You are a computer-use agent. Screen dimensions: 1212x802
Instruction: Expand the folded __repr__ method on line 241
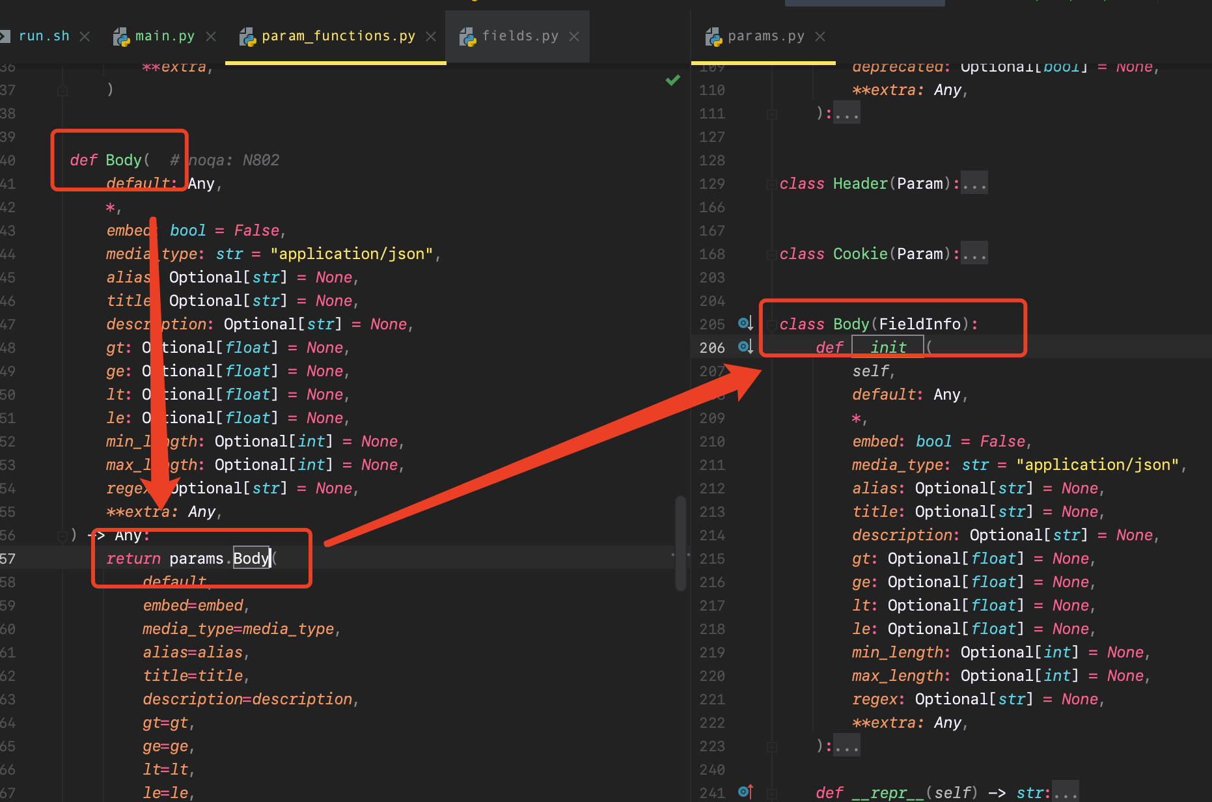tap(772, 794)
